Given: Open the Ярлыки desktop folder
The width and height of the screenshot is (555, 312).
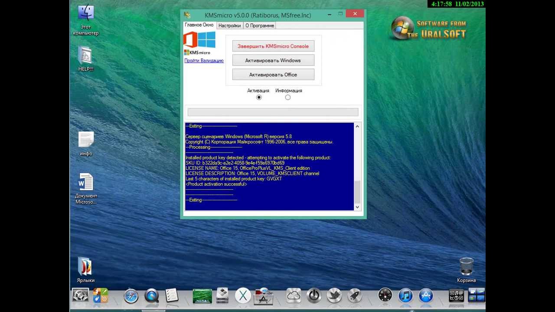Looking at the screenshot, I should click(x=86, y=270).
